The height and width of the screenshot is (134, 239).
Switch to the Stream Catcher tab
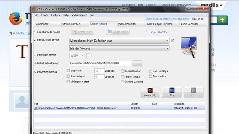[x=75, y=24]
